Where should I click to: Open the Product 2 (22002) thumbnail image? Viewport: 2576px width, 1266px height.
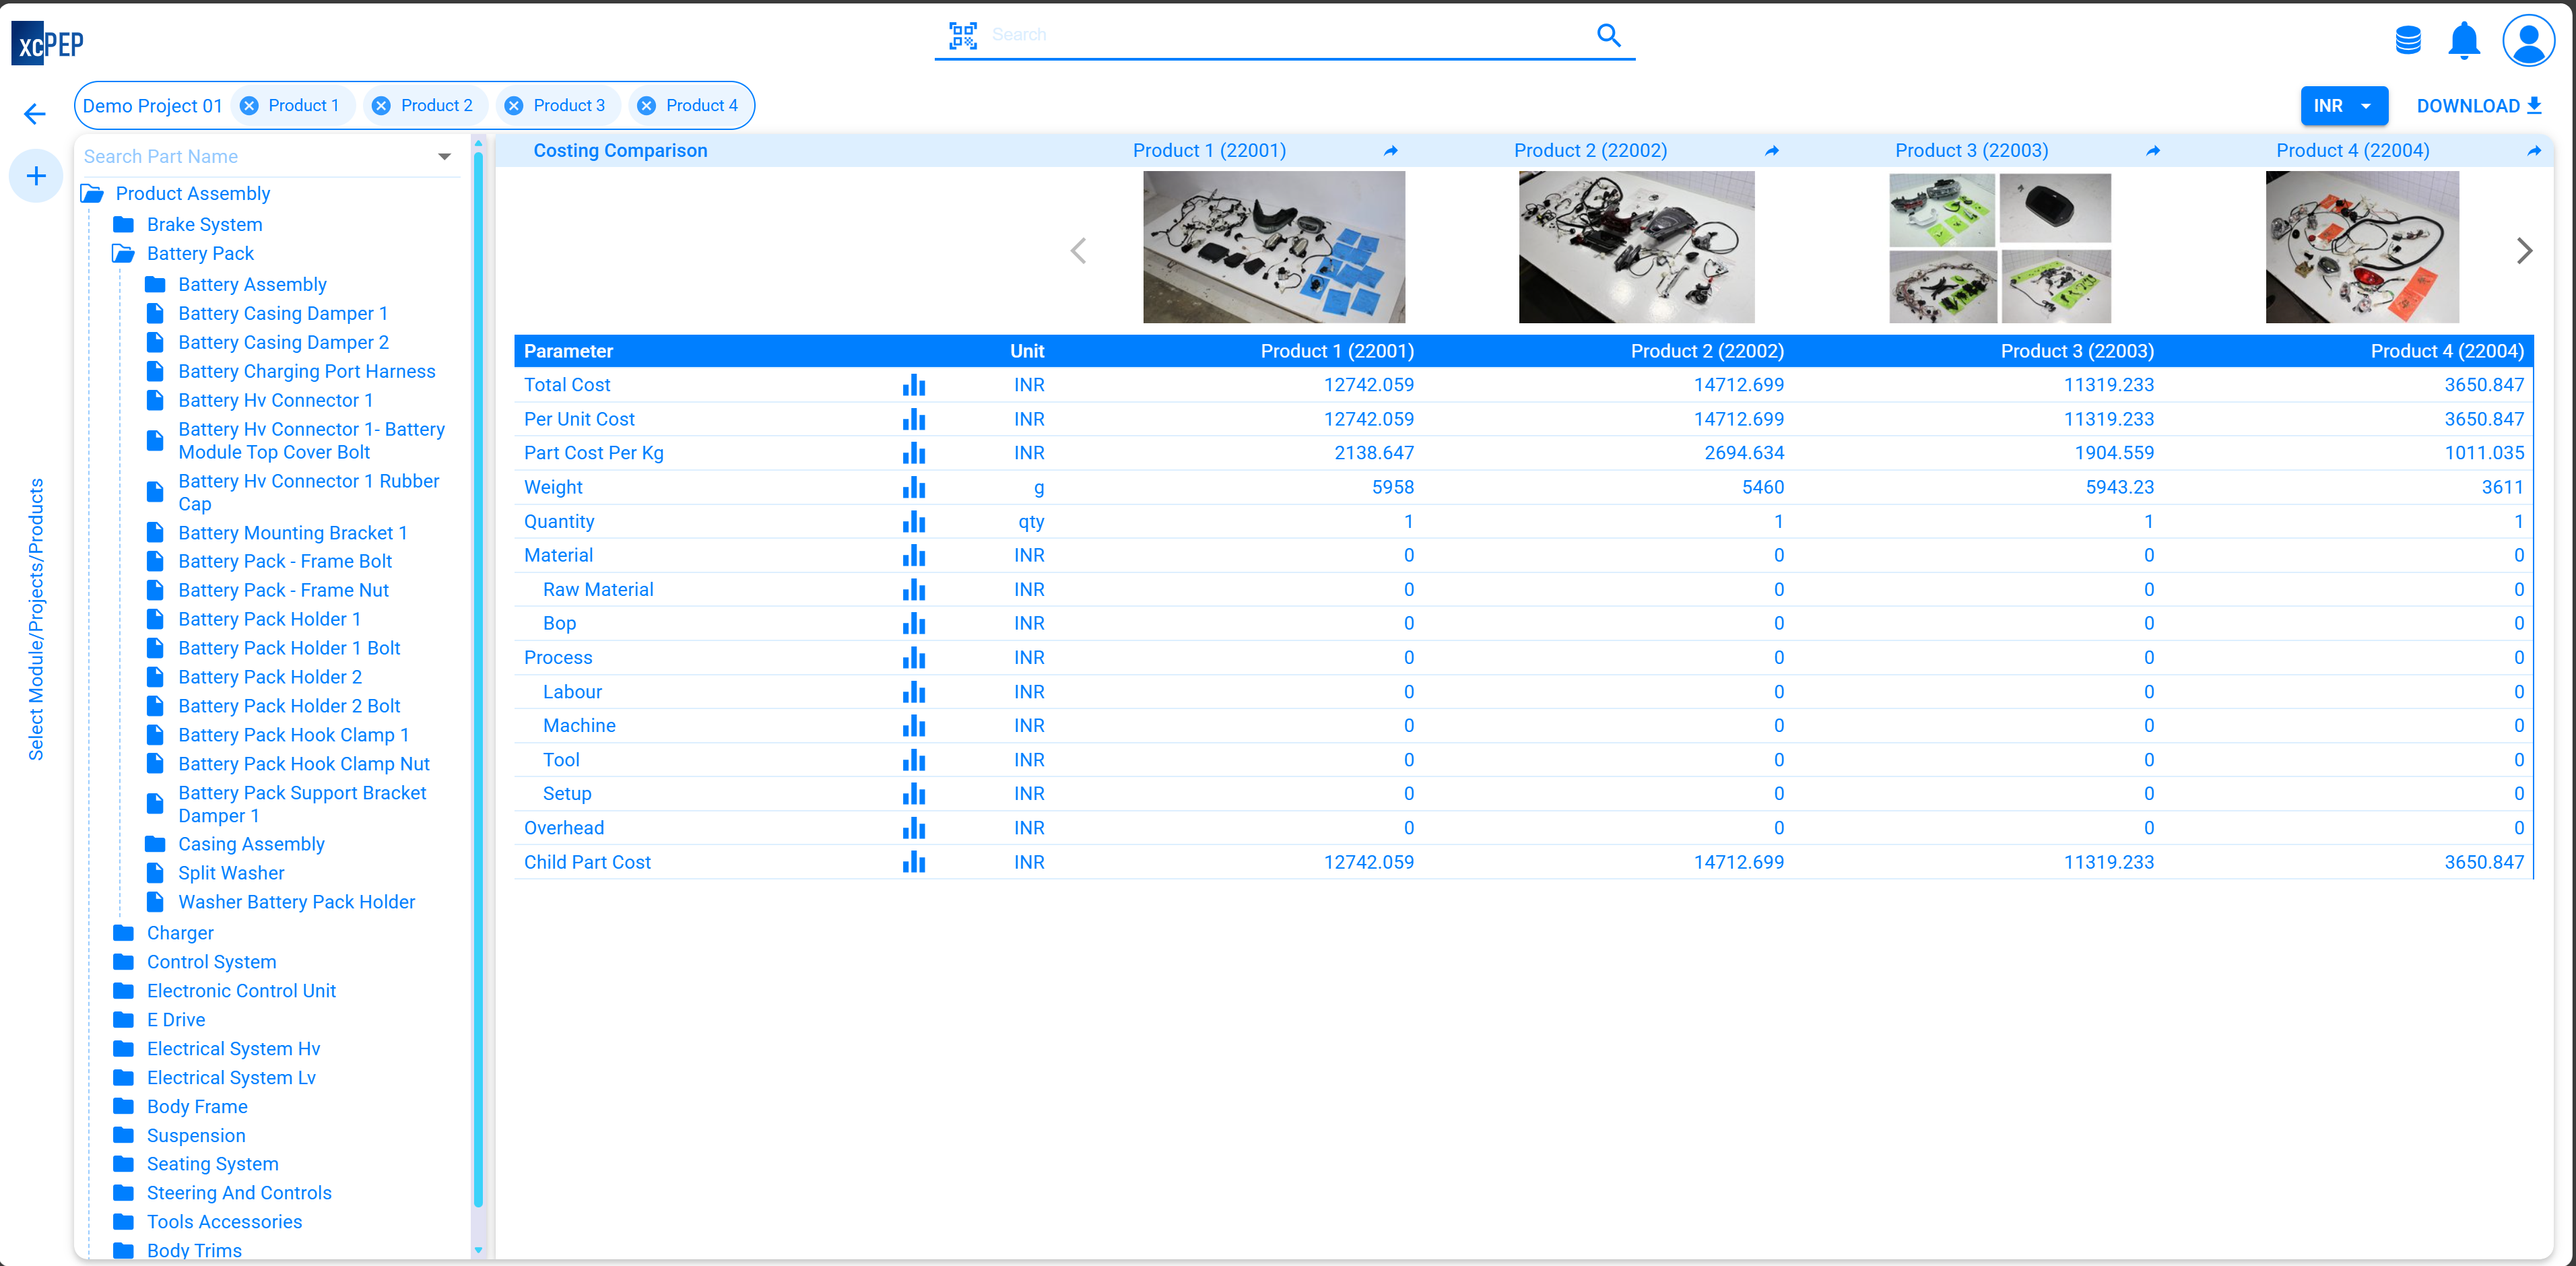click(x=1636, y=247)
